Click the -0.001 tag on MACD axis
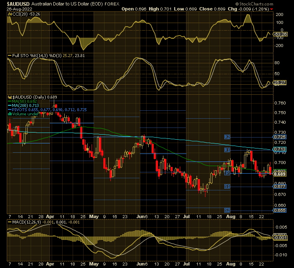The image size is (294, 268). [x=280, y=238]
